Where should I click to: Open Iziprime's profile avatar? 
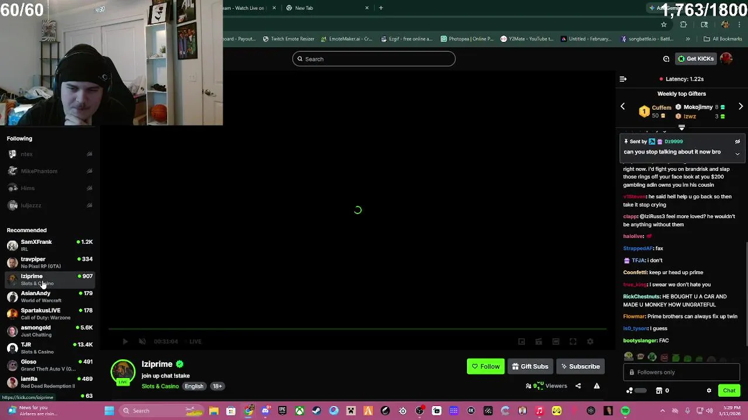pyautogui.click(x=123, y=372)
